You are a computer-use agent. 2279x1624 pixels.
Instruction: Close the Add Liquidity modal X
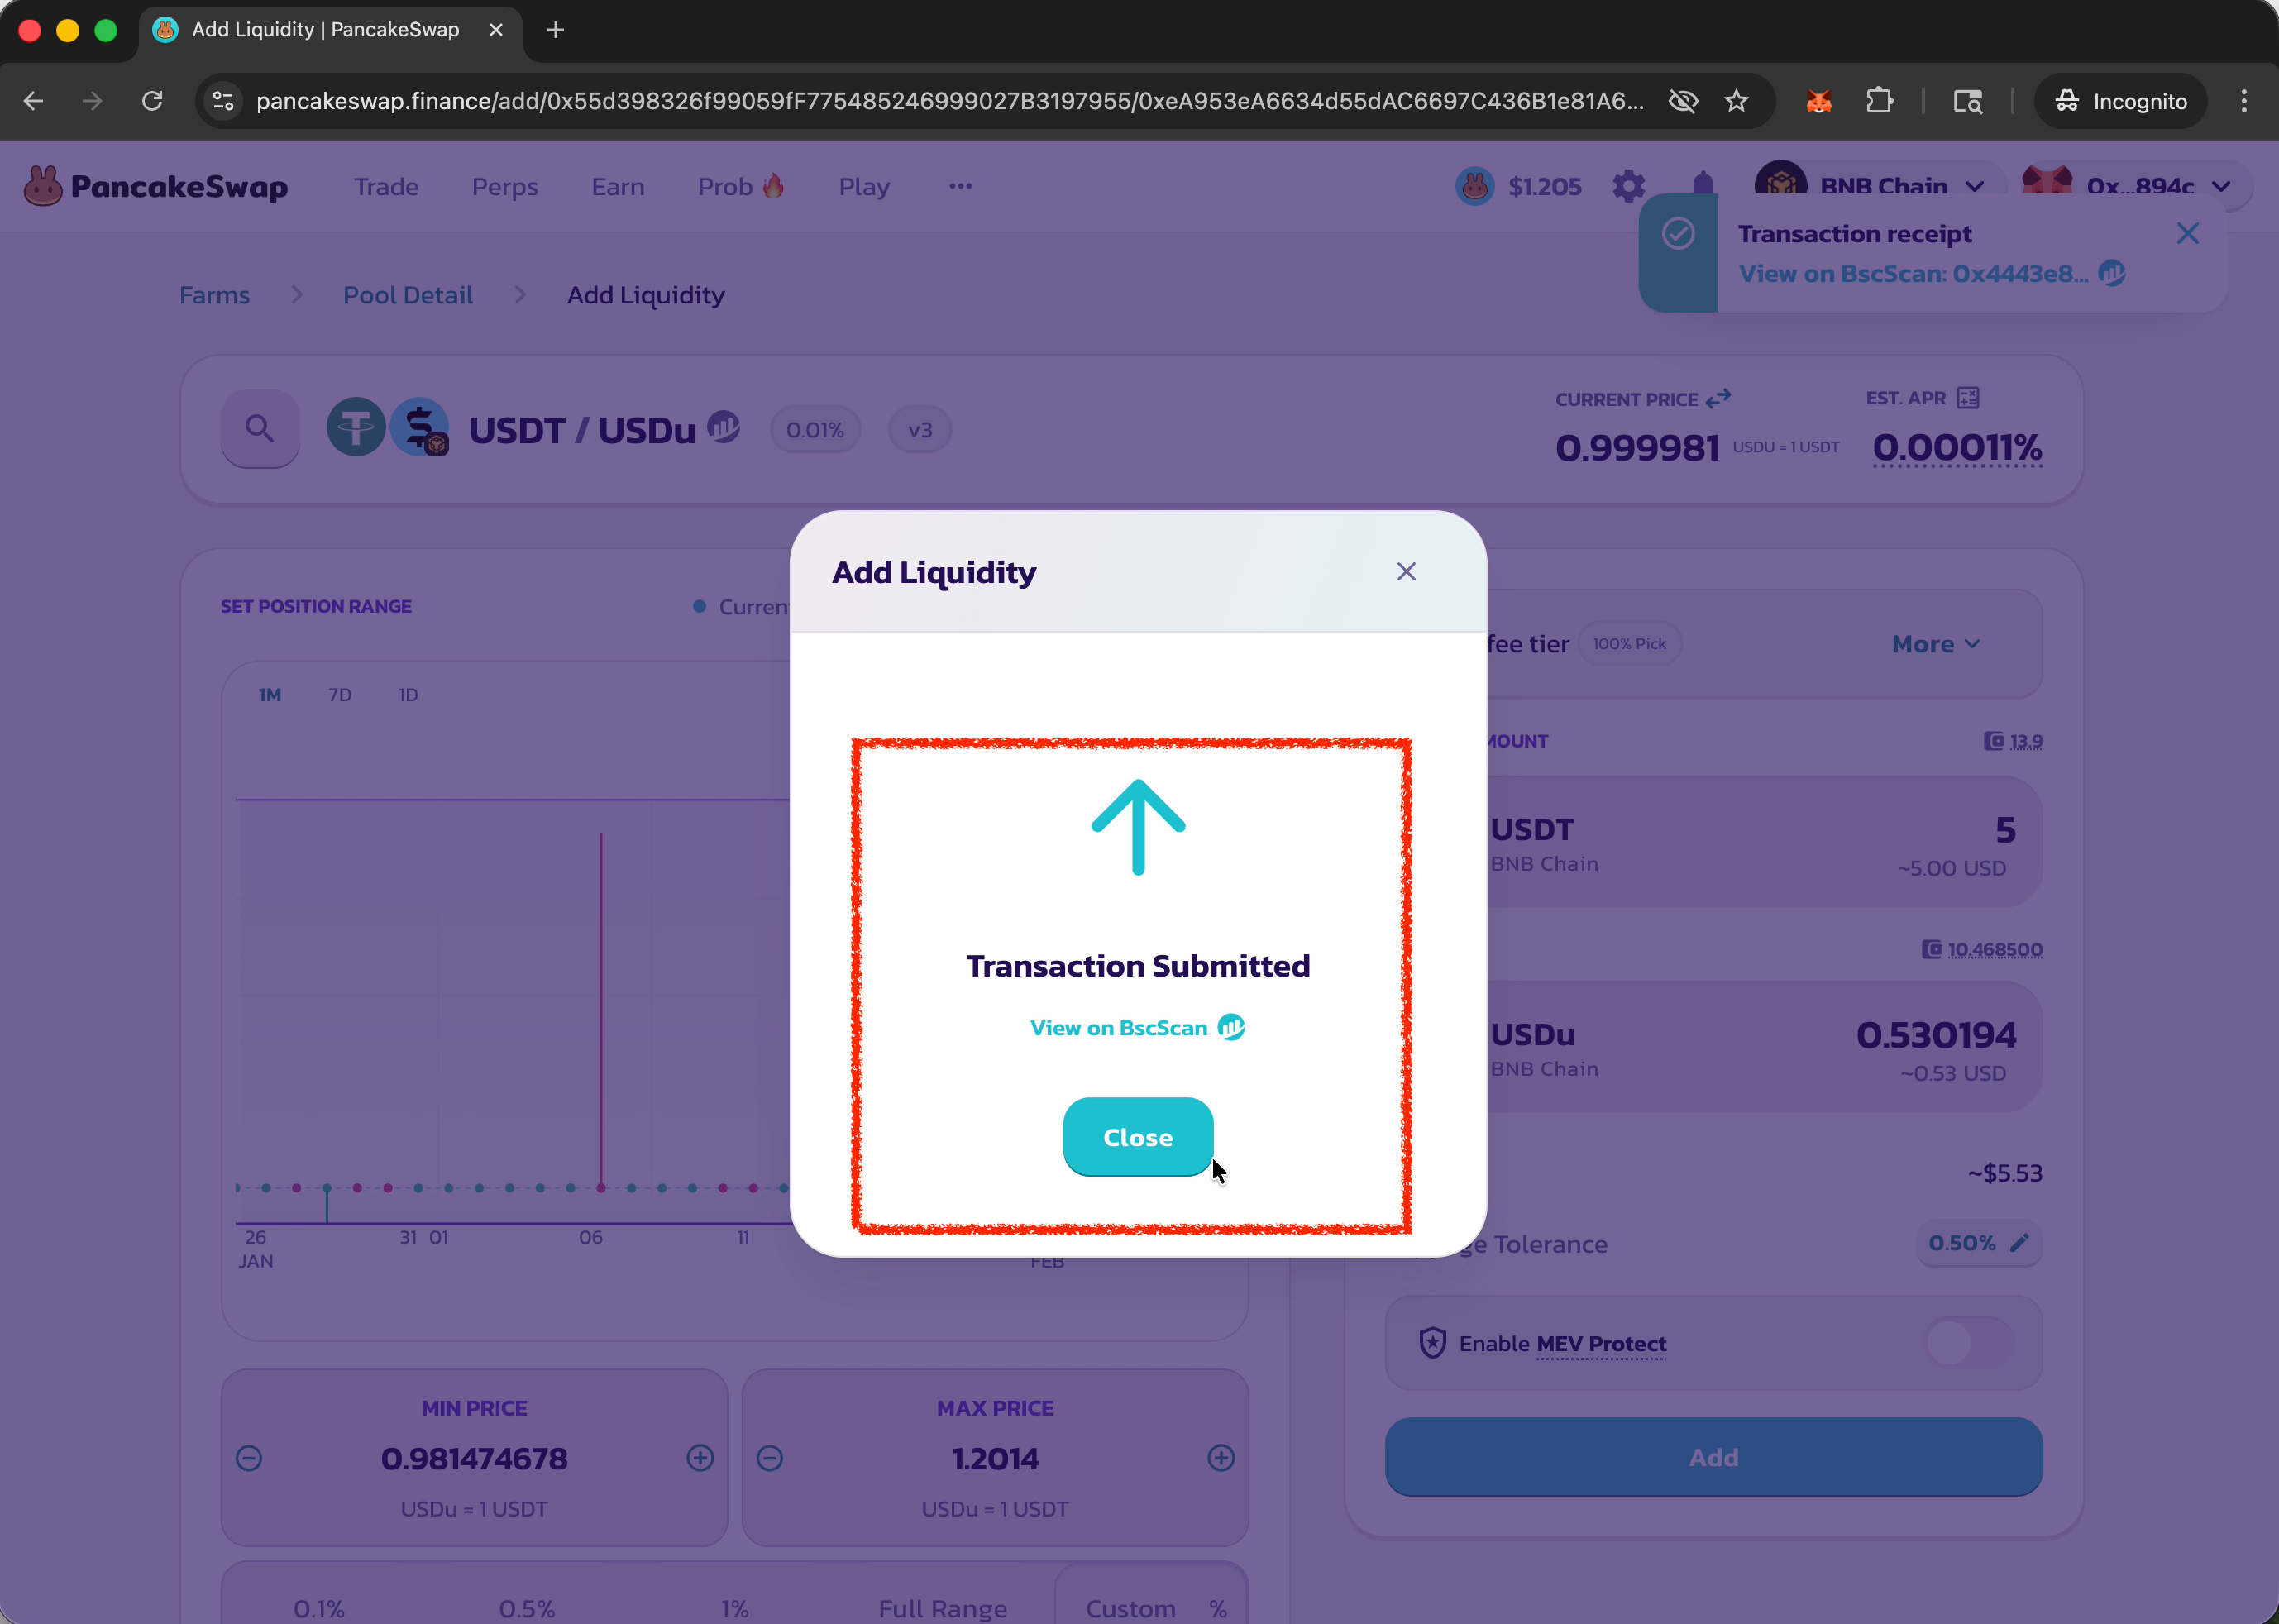[x=1406, y=572]
